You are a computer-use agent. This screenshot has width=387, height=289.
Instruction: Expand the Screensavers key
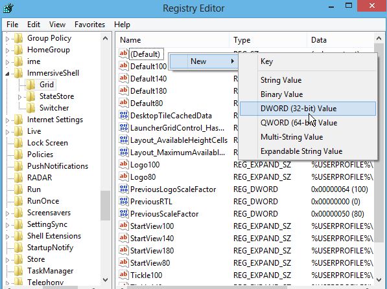pos(7,213)
